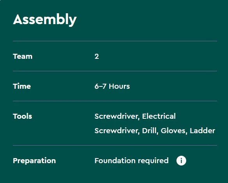Click the word Ladder in tools list
Viewport: 228px width, 183px height.
(203, 131)
